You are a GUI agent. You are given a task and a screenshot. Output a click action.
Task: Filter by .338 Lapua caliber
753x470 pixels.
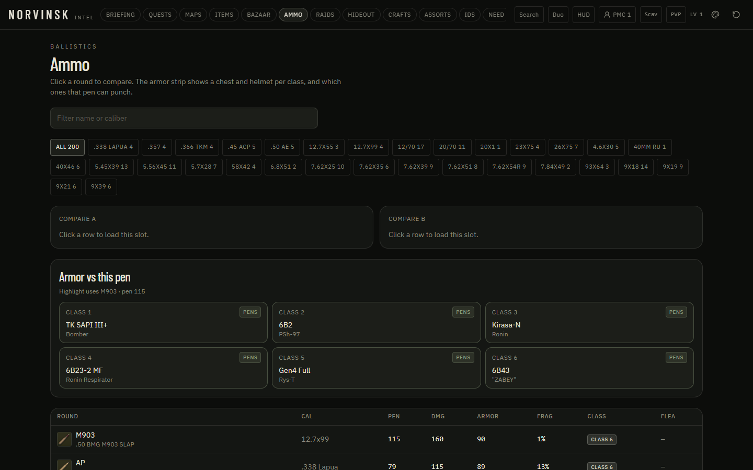113,147
